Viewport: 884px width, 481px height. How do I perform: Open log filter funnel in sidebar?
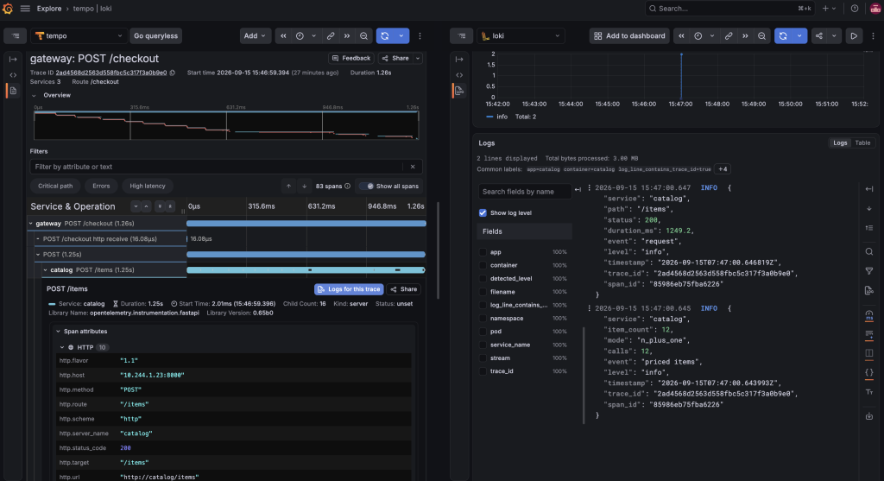tap(869, 270)
